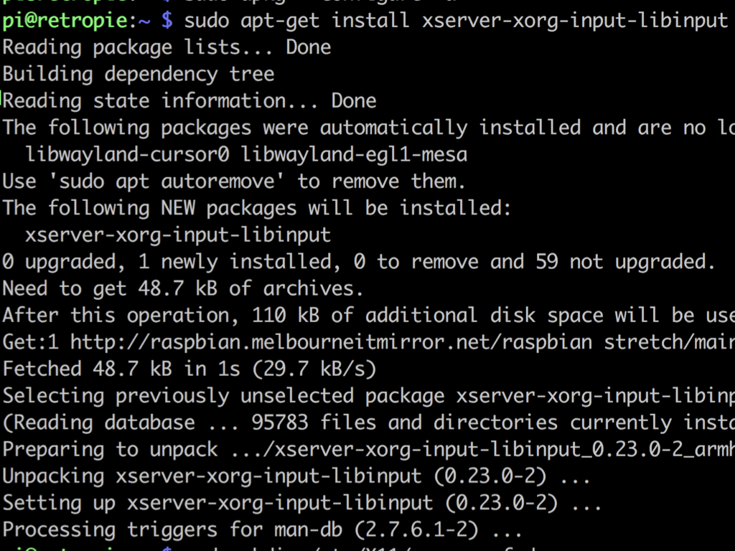The width and height of the screenshot is (735, 551).
Task: Click the indented xserver-xorg-input-libinput package entry
Action: pos(178,235)
